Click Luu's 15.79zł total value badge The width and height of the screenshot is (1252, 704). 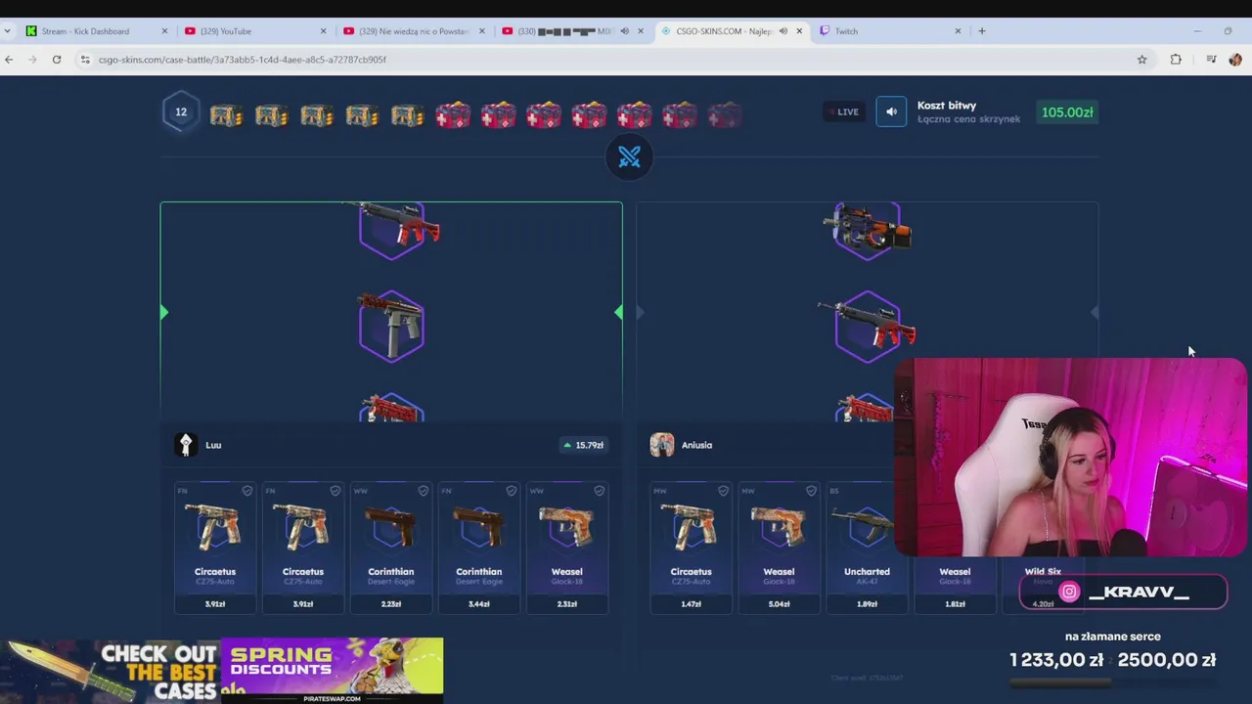pos(584,445)
